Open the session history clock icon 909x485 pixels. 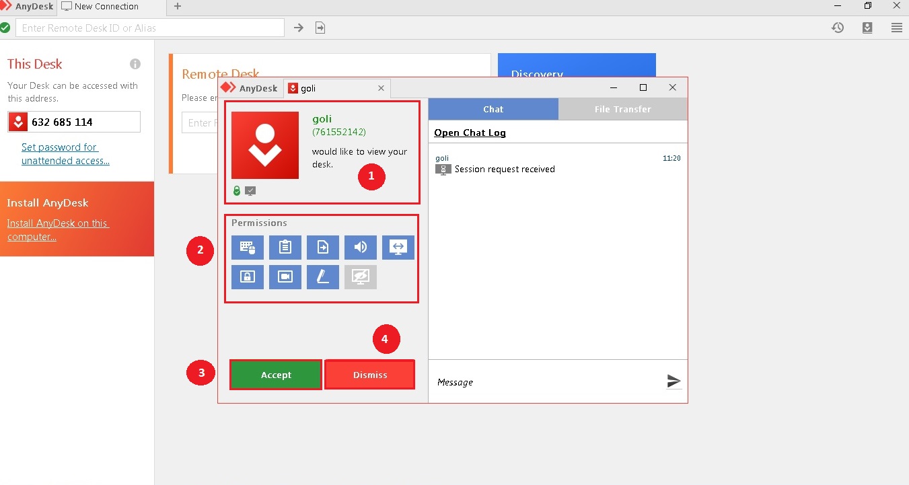click(838, 28)
